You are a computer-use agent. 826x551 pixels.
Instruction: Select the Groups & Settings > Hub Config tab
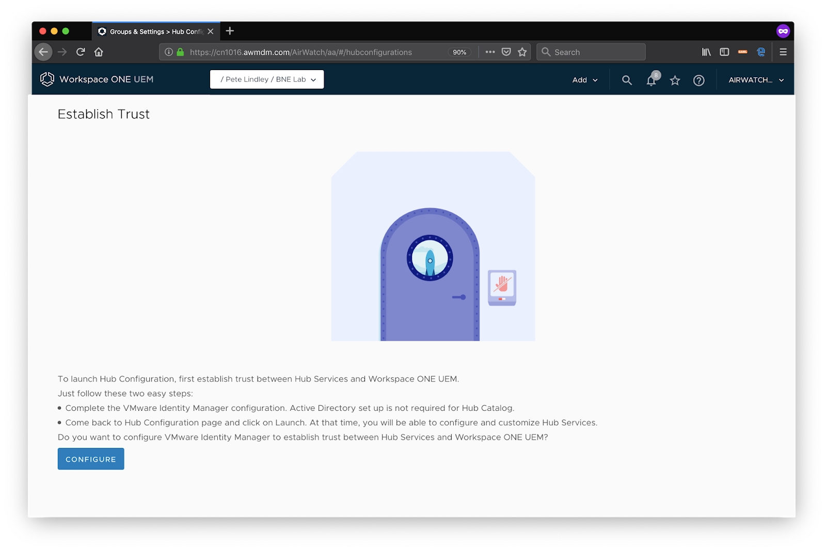(156, 31)
